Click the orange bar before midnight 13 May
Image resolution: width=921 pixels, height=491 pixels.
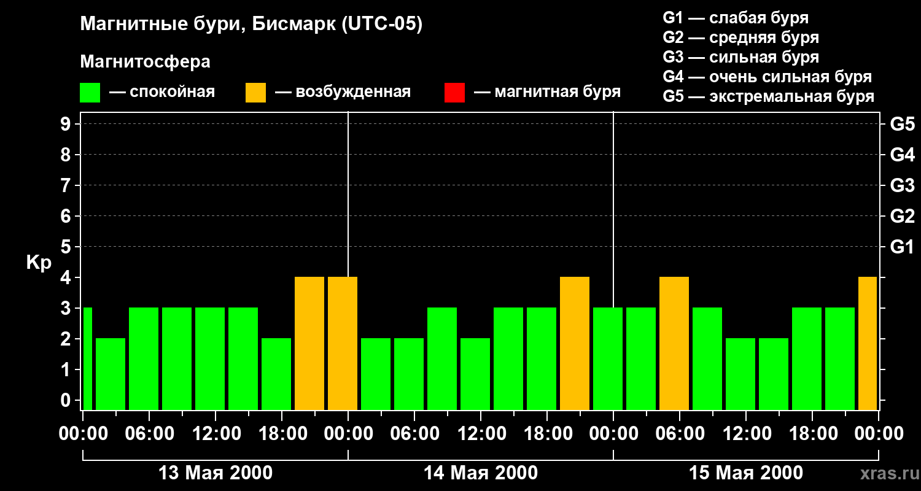343,344
